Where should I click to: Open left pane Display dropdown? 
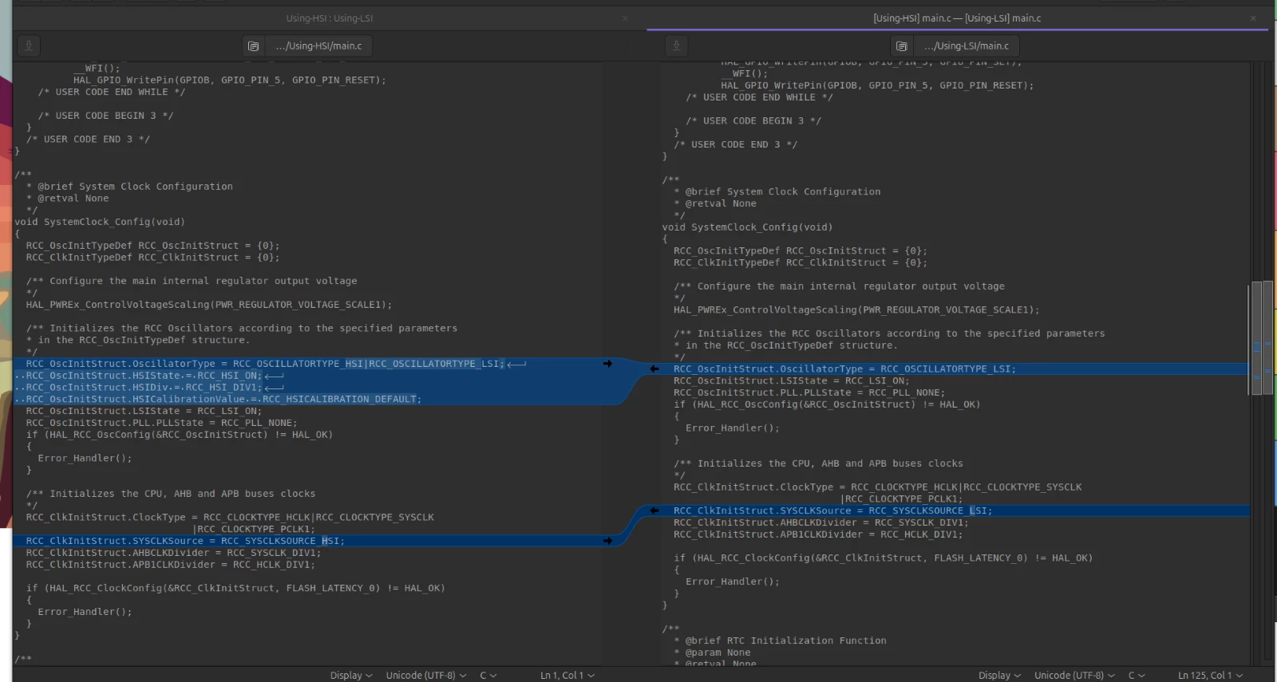tap(351, 675)
